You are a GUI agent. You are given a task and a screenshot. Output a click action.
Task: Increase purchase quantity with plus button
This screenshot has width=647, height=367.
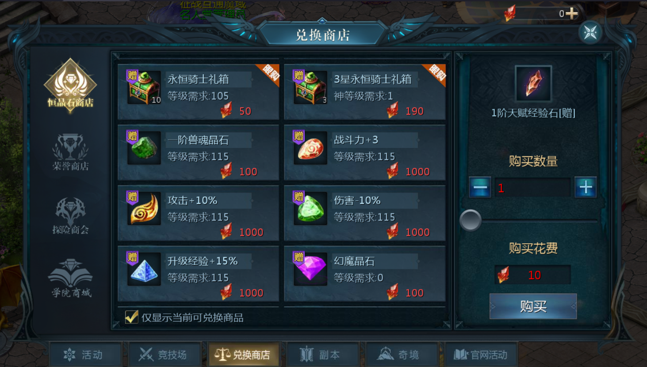click(x=586, y=187)
